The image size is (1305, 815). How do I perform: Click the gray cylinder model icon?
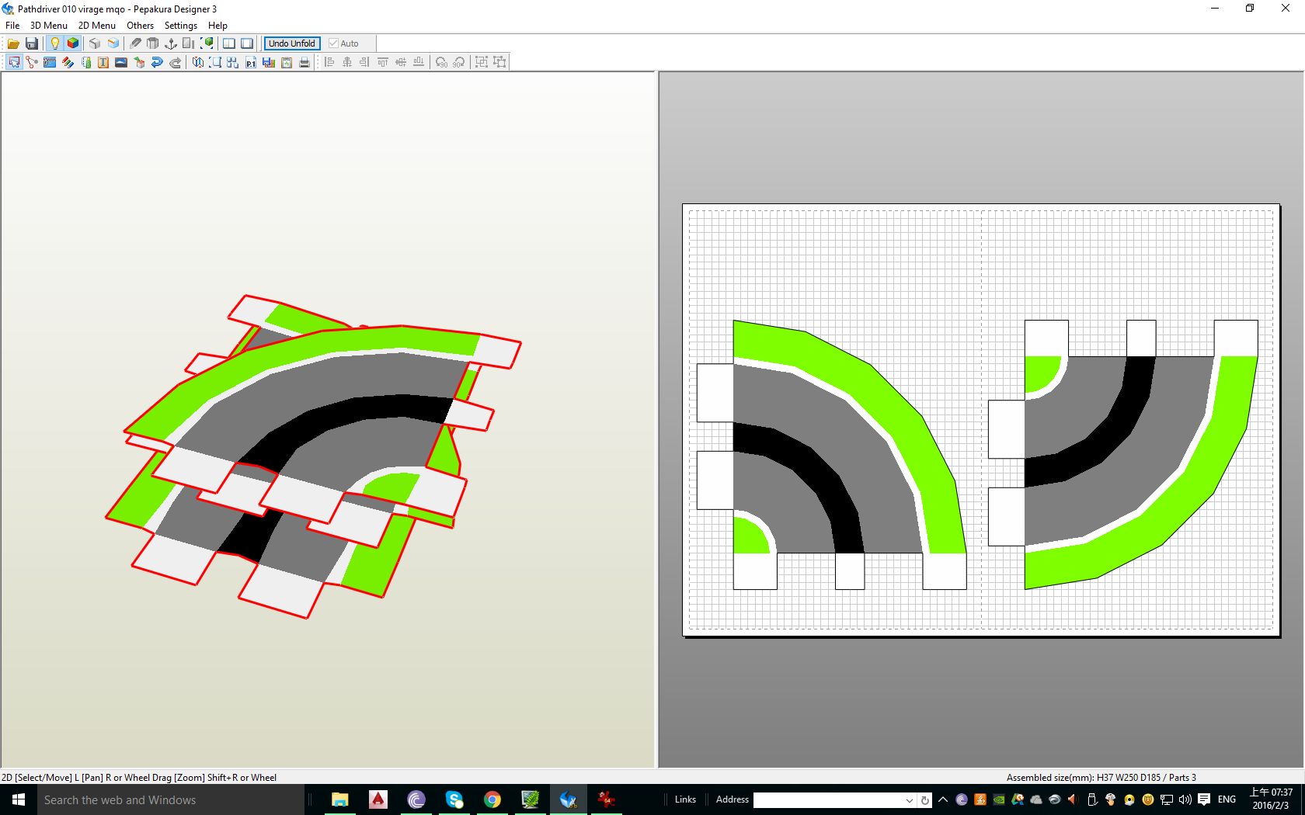click(153, 43)
